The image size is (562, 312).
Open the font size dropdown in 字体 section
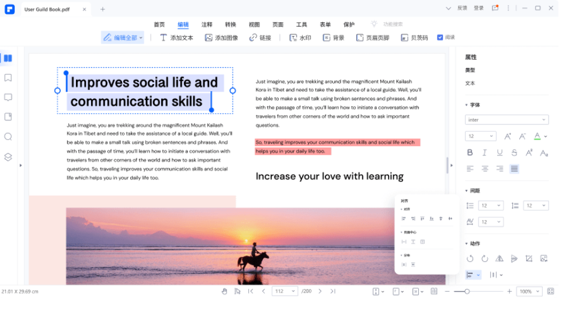[x=481, y=136]
